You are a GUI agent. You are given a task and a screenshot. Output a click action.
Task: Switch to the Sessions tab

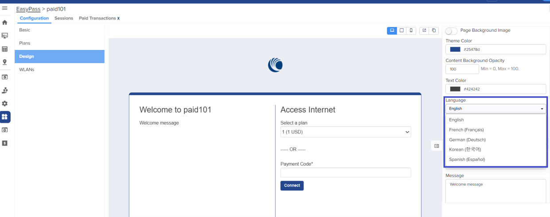tap(64, 19)
